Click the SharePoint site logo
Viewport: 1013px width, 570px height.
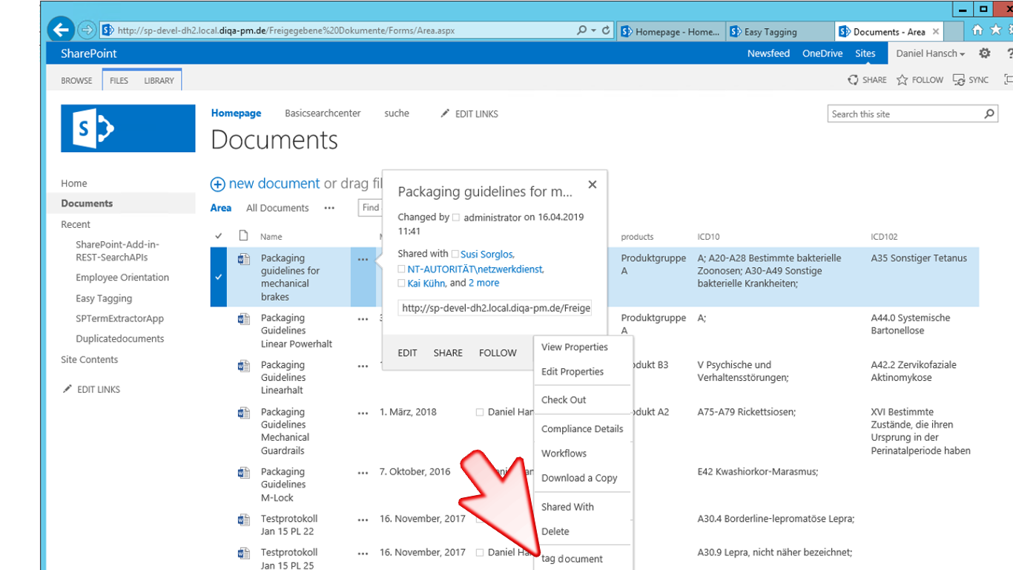[x=128, y=128]
